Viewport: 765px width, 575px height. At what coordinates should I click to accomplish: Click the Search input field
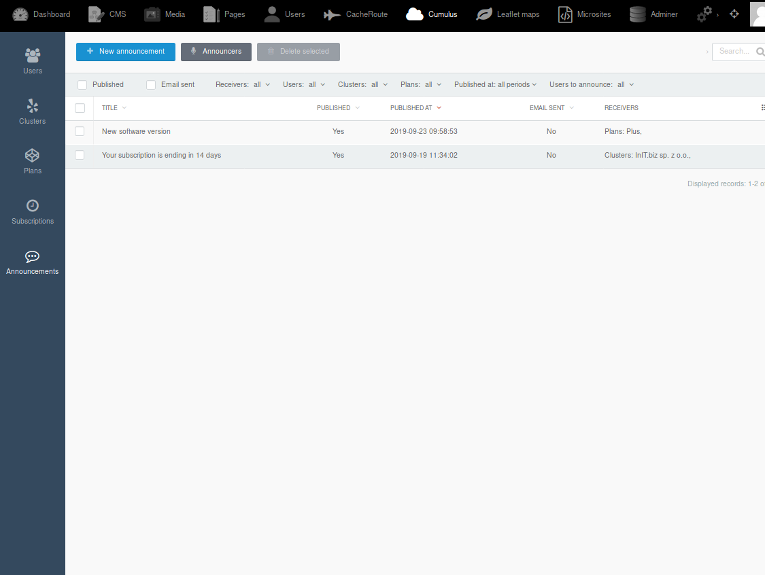pyautogui.click(x=738, y=51)
